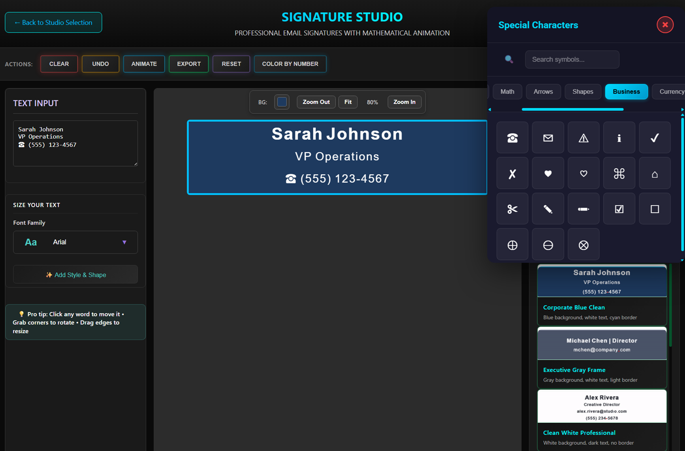Image resolution: width=685 pixels, height=451 pixels.
Task: Expand Add Style & Shape options
Action: 75,274
